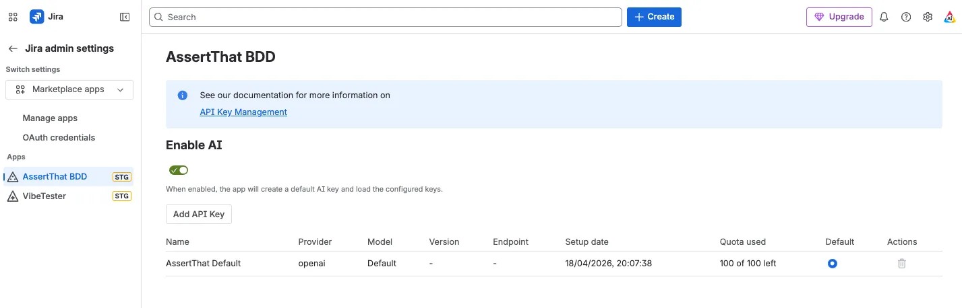962x308 pixels.
Task: Click the AssertThat Default name cell
Action: (204, 264)
